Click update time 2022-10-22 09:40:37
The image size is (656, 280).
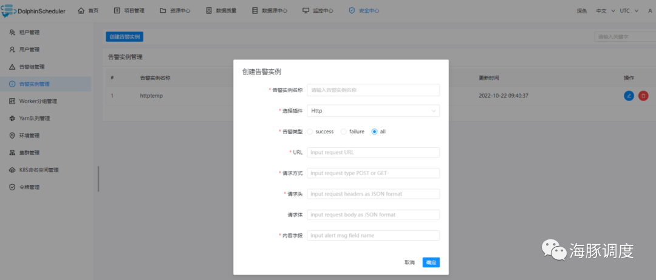point(504,96)
